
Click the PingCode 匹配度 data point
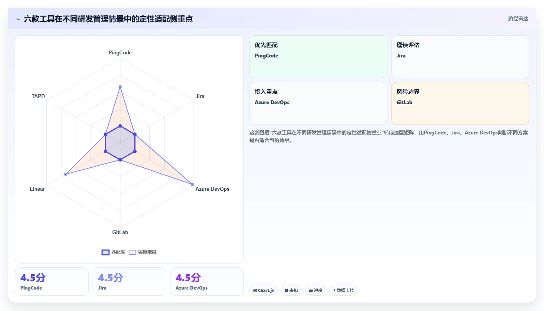(x=120, y=126)
